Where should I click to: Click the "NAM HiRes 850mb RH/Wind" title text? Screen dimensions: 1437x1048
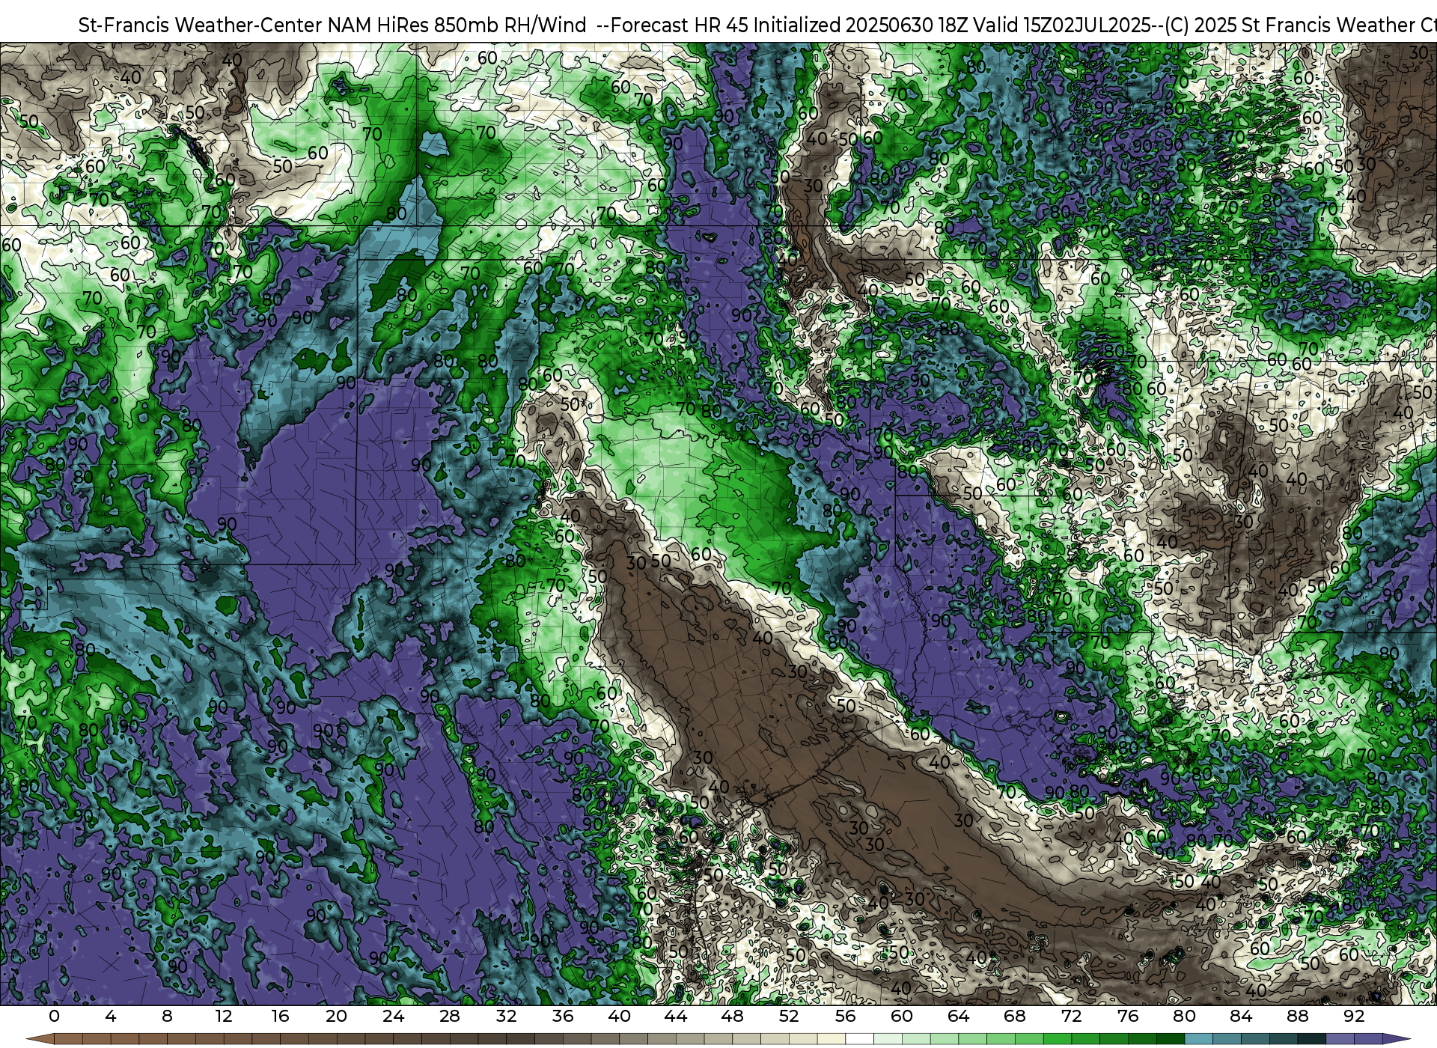(x=457, y=25)
